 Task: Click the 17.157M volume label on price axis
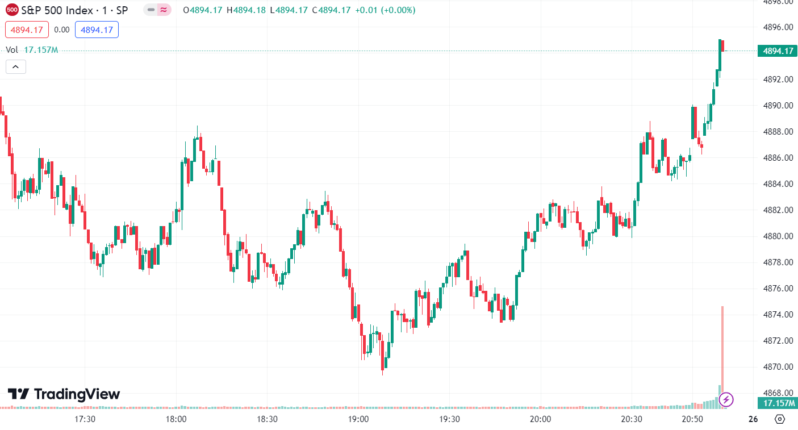(x=778, y=403)
